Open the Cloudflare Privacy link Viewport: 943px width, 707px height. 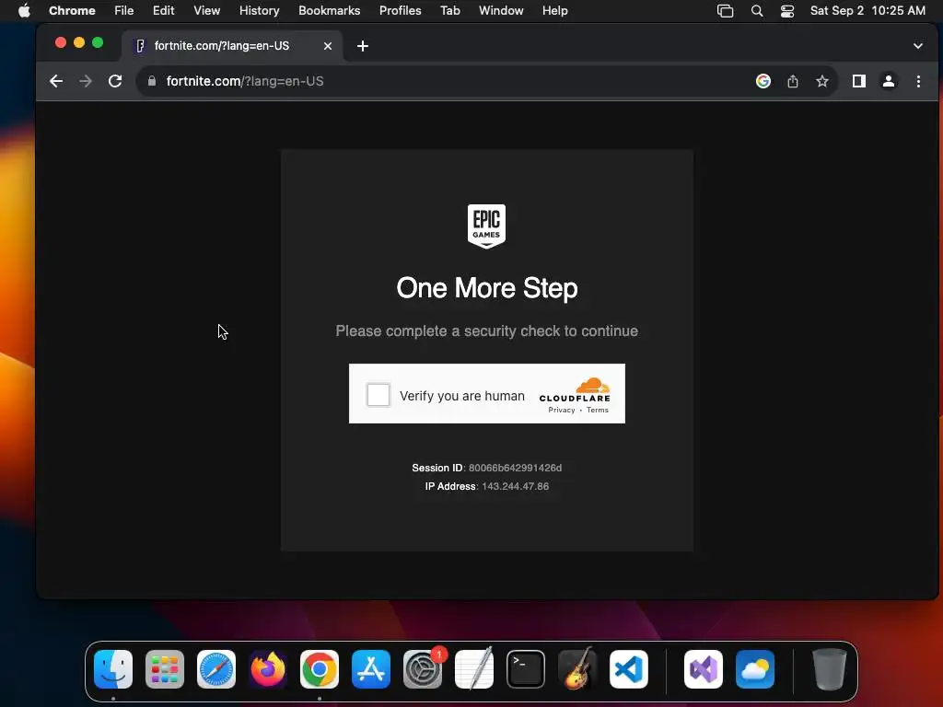click(561, 410)
